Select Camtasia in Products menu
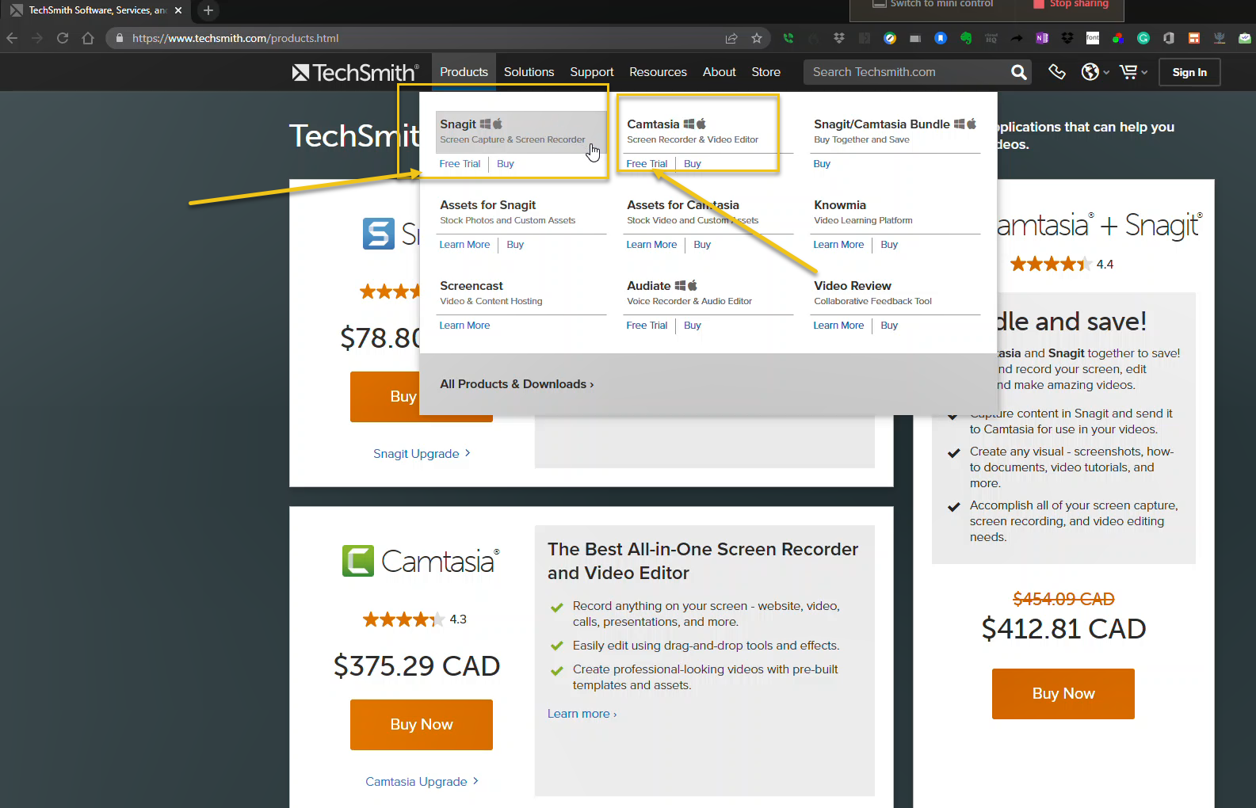The height and width of the screenshot is (808, 1256). 708,131
